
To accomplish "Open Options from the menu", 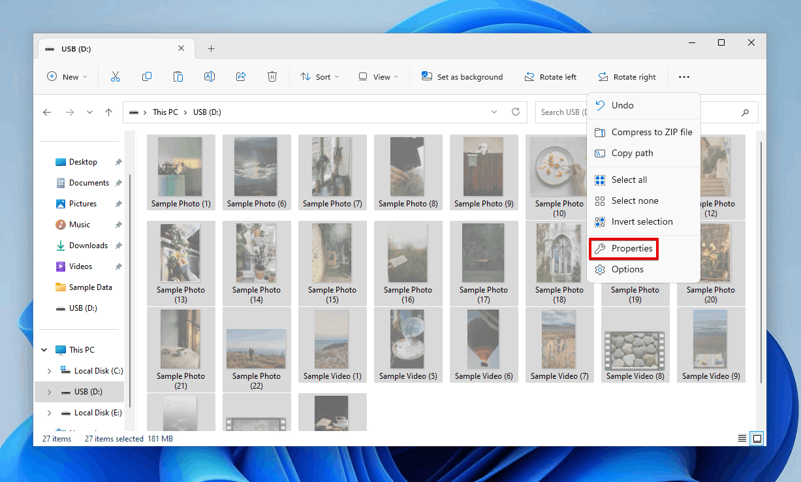I will tap(644, 269).
